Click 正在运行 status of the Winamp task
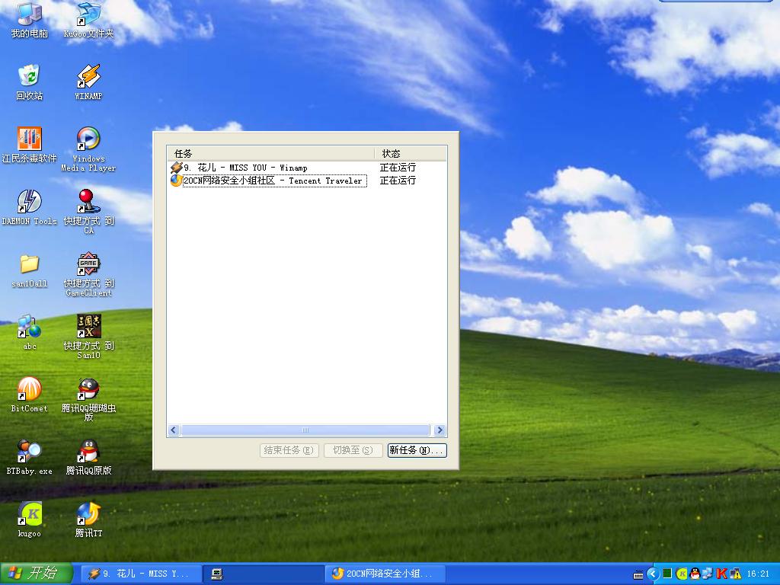 (x=398, y=168)
